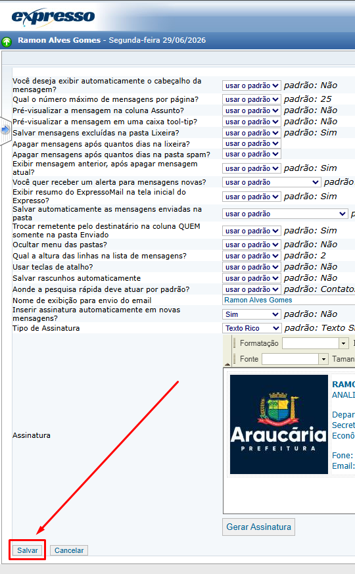
Task: Open dropdown for Usar teclas de atalho
Action: 251,267
